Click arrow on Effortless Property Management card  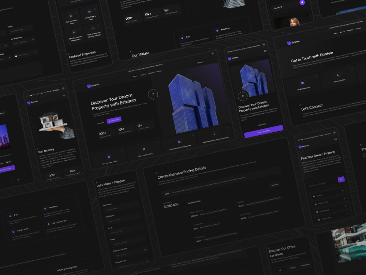pyautogui.click(x=193, y=135)
